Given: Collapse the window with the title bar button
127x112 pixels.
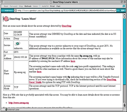Looking at the screenshot, I should point(125,2).
